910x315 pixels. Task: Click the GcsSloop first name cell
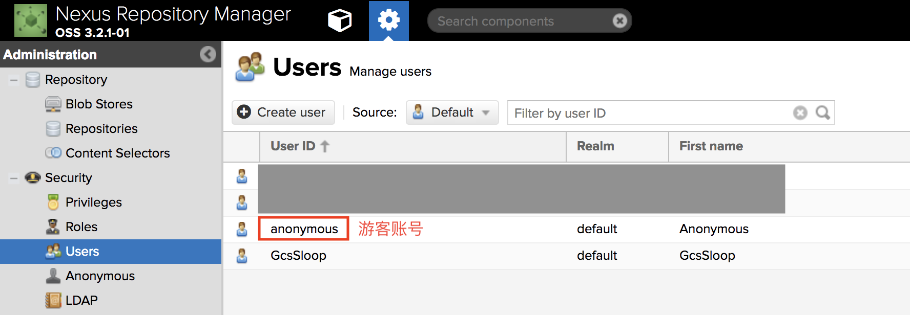[707, 256]
